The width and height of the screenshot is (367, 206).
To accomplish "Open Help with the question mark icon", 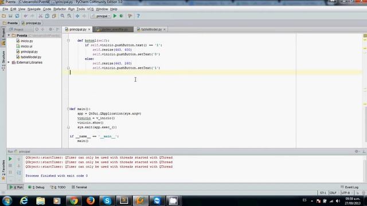I will pyautogui.click(x=138, y=16).
